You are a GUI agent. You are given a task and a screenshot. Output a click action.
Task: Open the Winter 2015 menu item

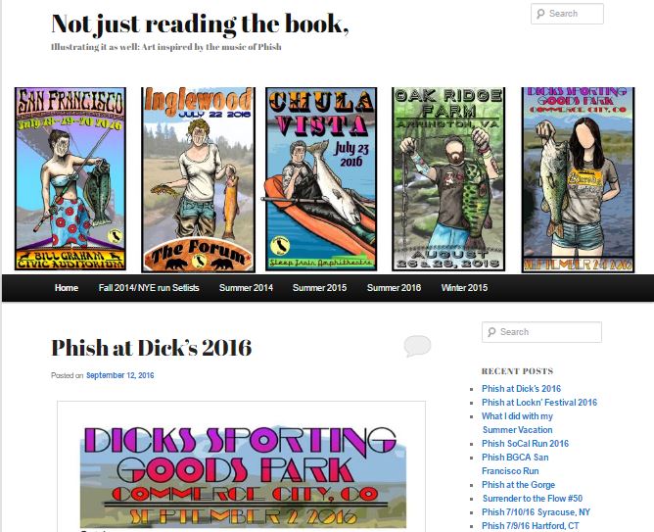pyautogui.click(x=464, y=288)
